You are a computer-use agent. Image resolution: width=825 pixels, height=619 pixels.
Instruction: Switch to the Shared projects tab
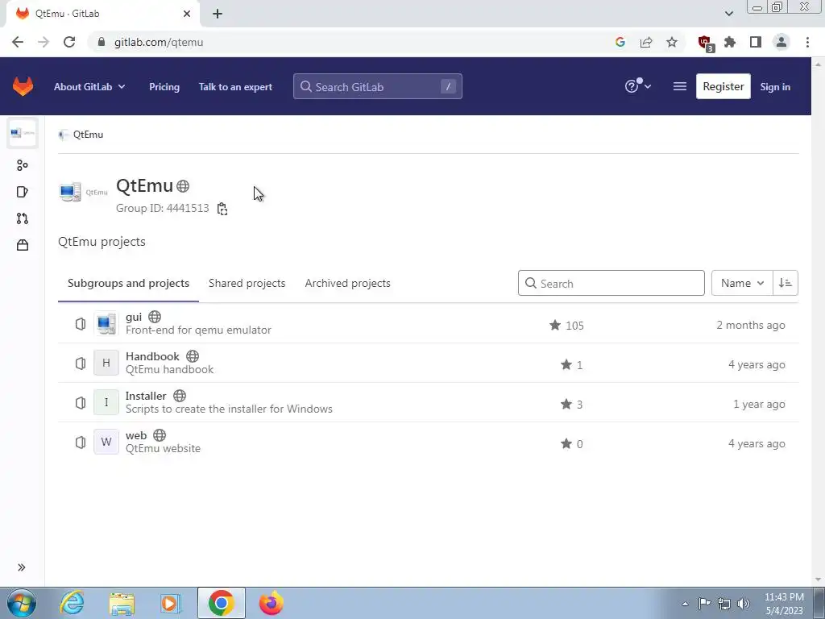[x=247, y=283]
